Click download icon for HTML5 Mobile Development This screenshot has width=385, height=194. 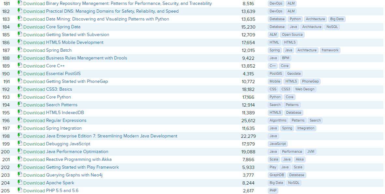tap(20, 42)
